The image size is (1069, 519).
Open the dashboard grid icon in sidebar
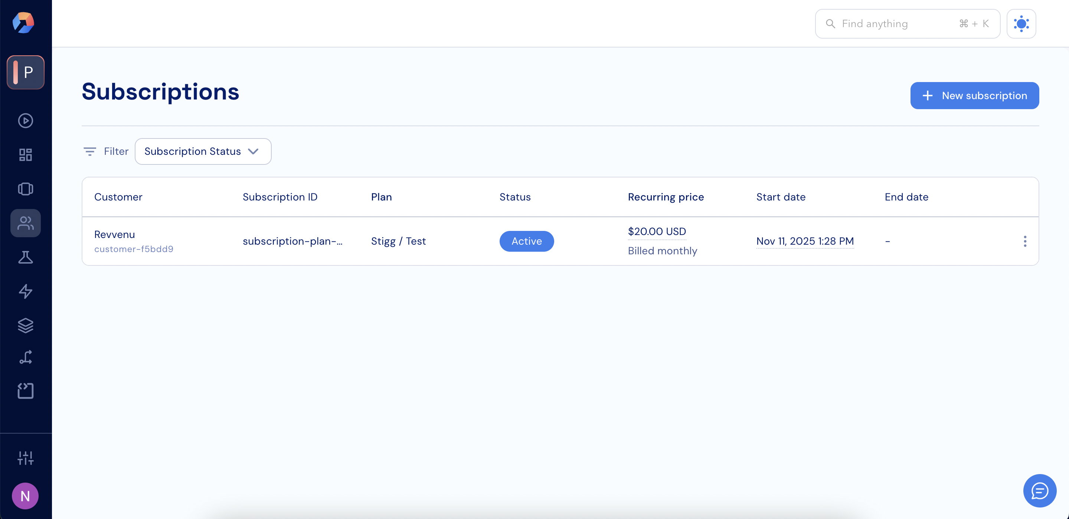pos(25,155)
